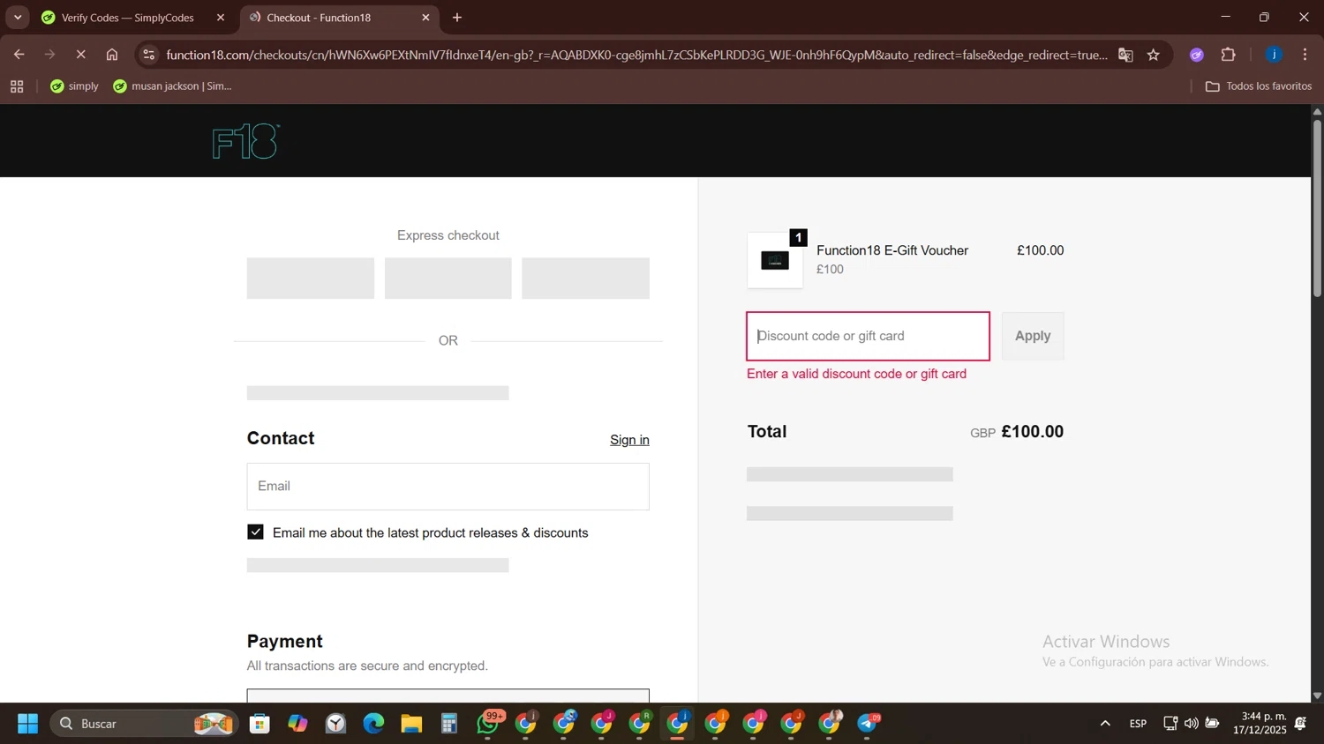This screenshot has width=1324, height=744.
Task: Close the Checkout - Function18 tab
Action: pos(425,18)
